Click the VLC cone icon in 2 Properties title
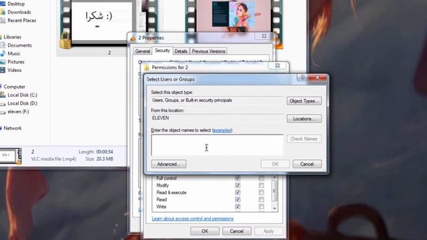Screen dimensions: 427x240 pos(133,38)
